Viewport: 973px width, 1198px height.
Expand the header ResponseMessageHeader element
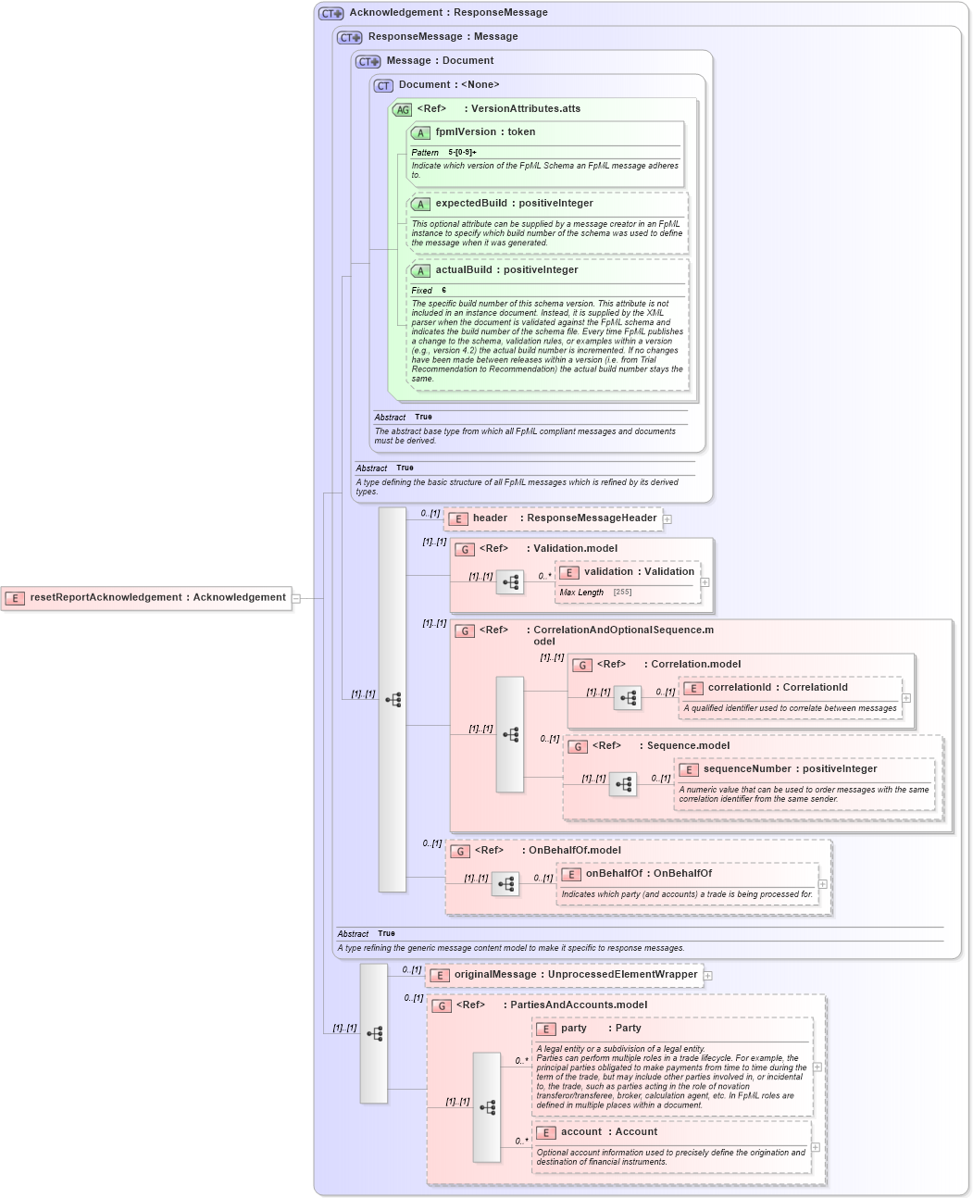[667, 519]
